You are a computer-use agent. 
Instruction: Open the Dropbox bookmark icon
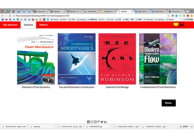[25, 20]
